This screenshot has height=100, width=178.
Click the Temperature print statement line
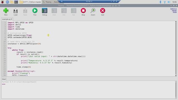click(49, 61)
